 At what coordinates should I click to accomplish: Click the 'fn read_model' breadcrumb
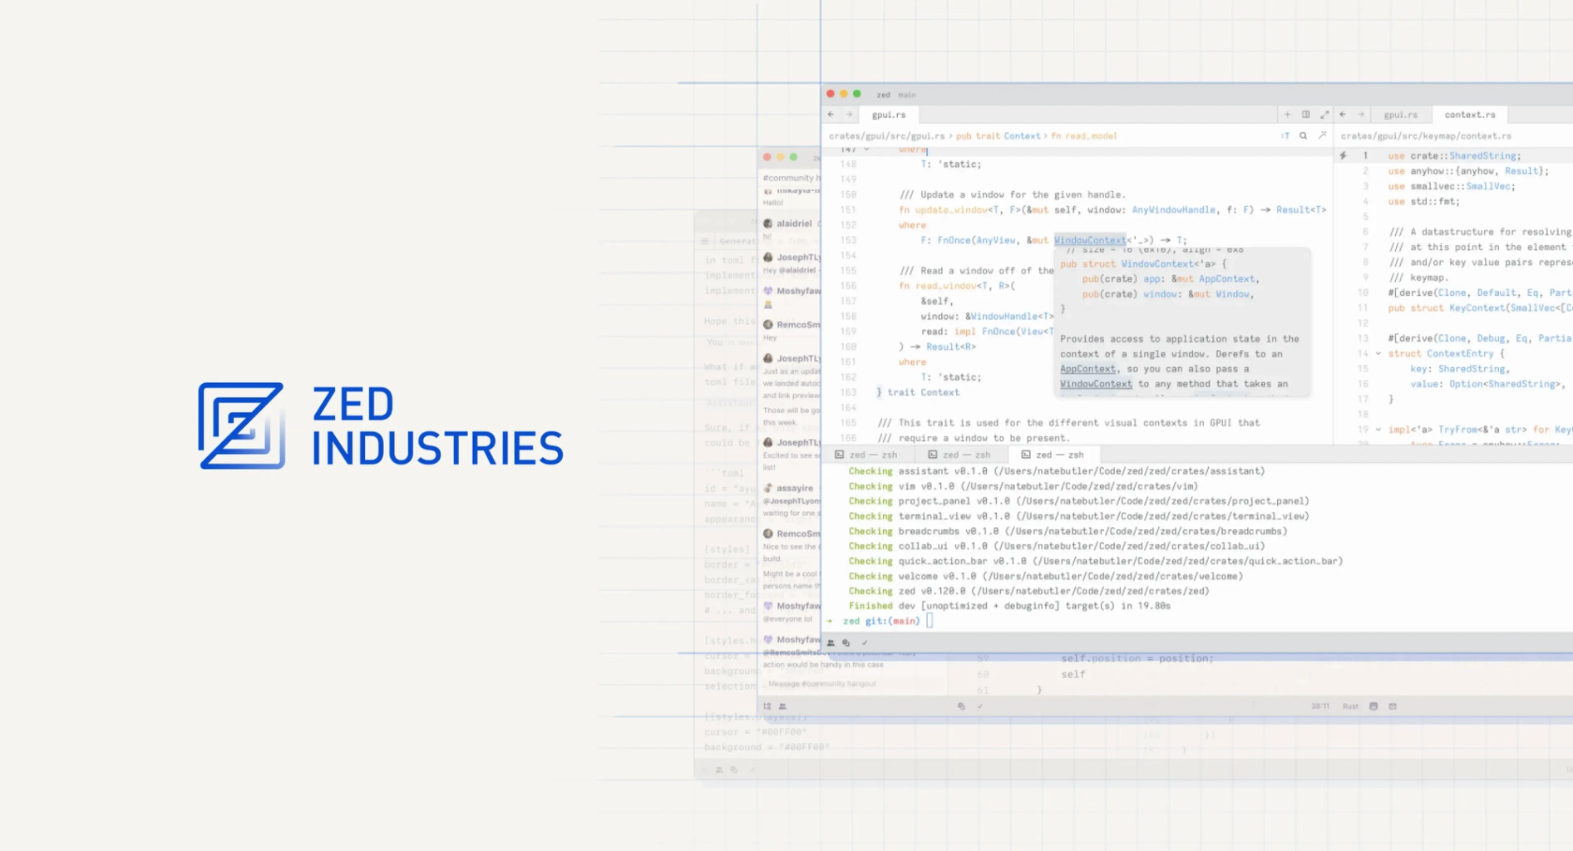[1083, 135]
